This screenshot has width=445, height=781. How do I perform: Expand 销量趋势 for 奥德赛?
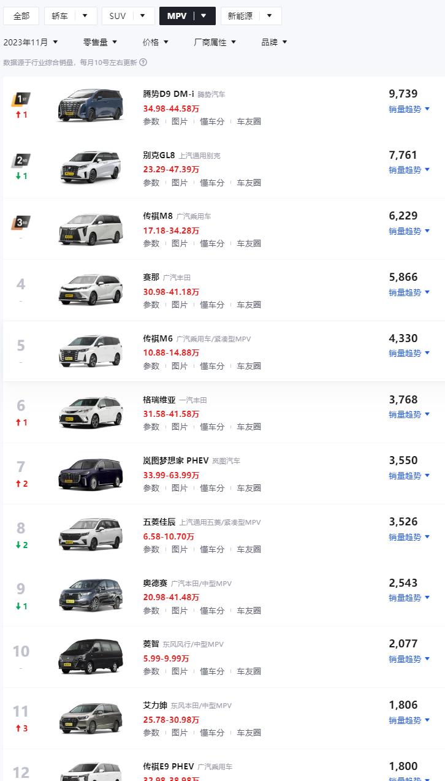tap(409, 598)
